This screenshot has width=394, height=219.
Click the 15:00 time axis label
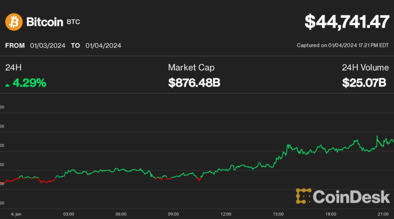pyautogui.click(x=279, y=214)
